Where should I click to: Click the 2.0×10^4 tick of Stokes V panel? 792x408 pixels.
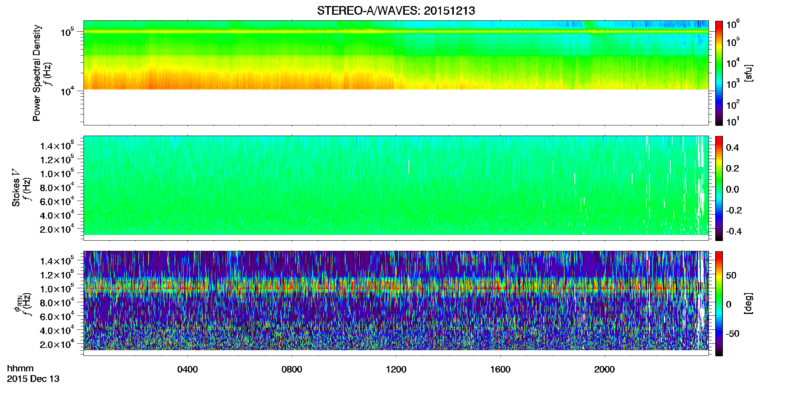(57, 229)
